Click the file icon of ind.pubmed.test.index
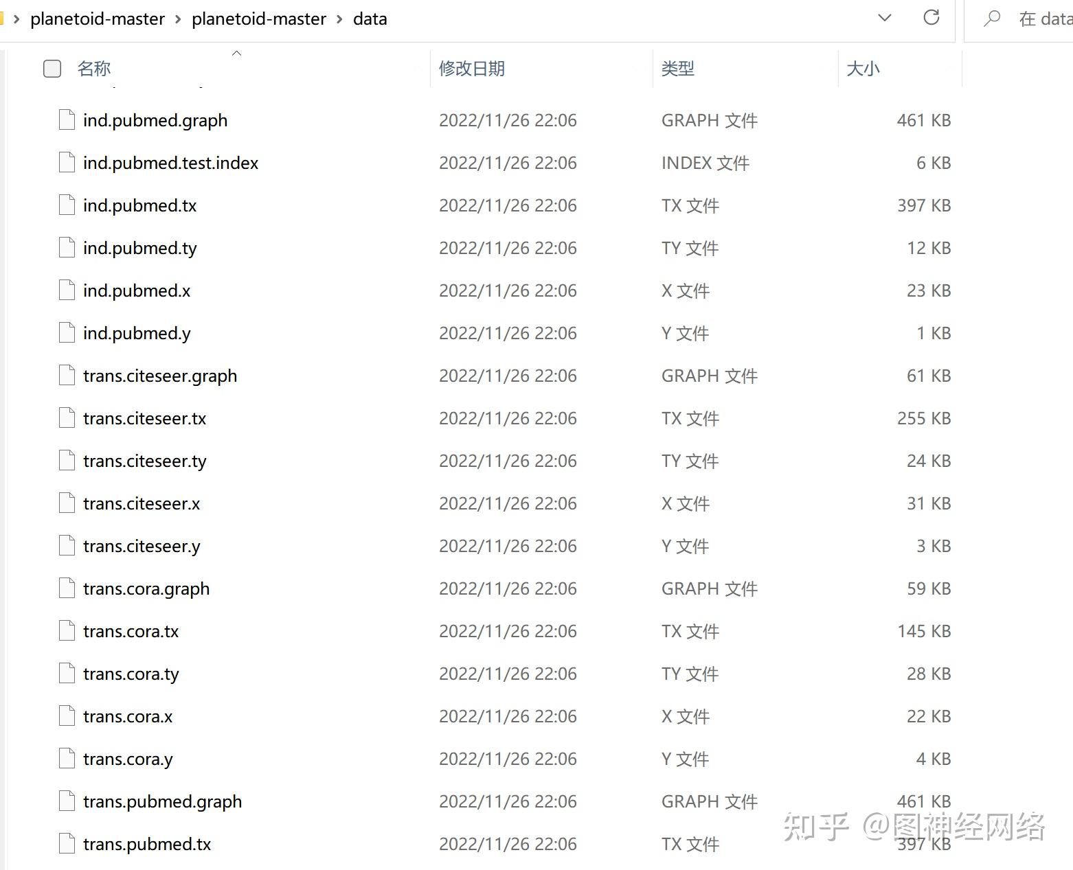Image resolution: width=1073 pixels, height=870 pixels. click(x=67, y=163)
